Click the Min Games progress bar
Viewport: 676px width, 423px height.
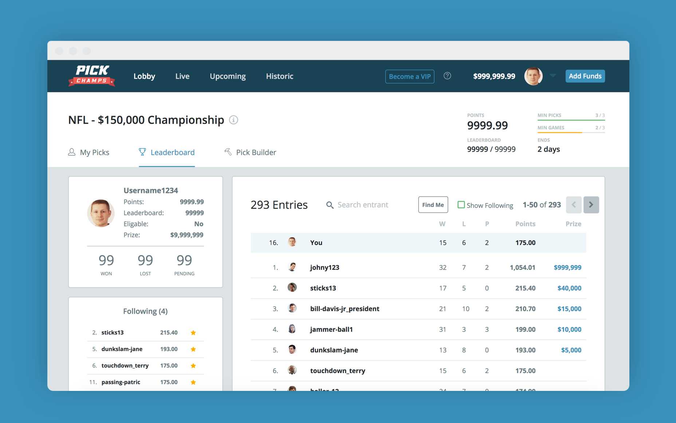point(571,132)
